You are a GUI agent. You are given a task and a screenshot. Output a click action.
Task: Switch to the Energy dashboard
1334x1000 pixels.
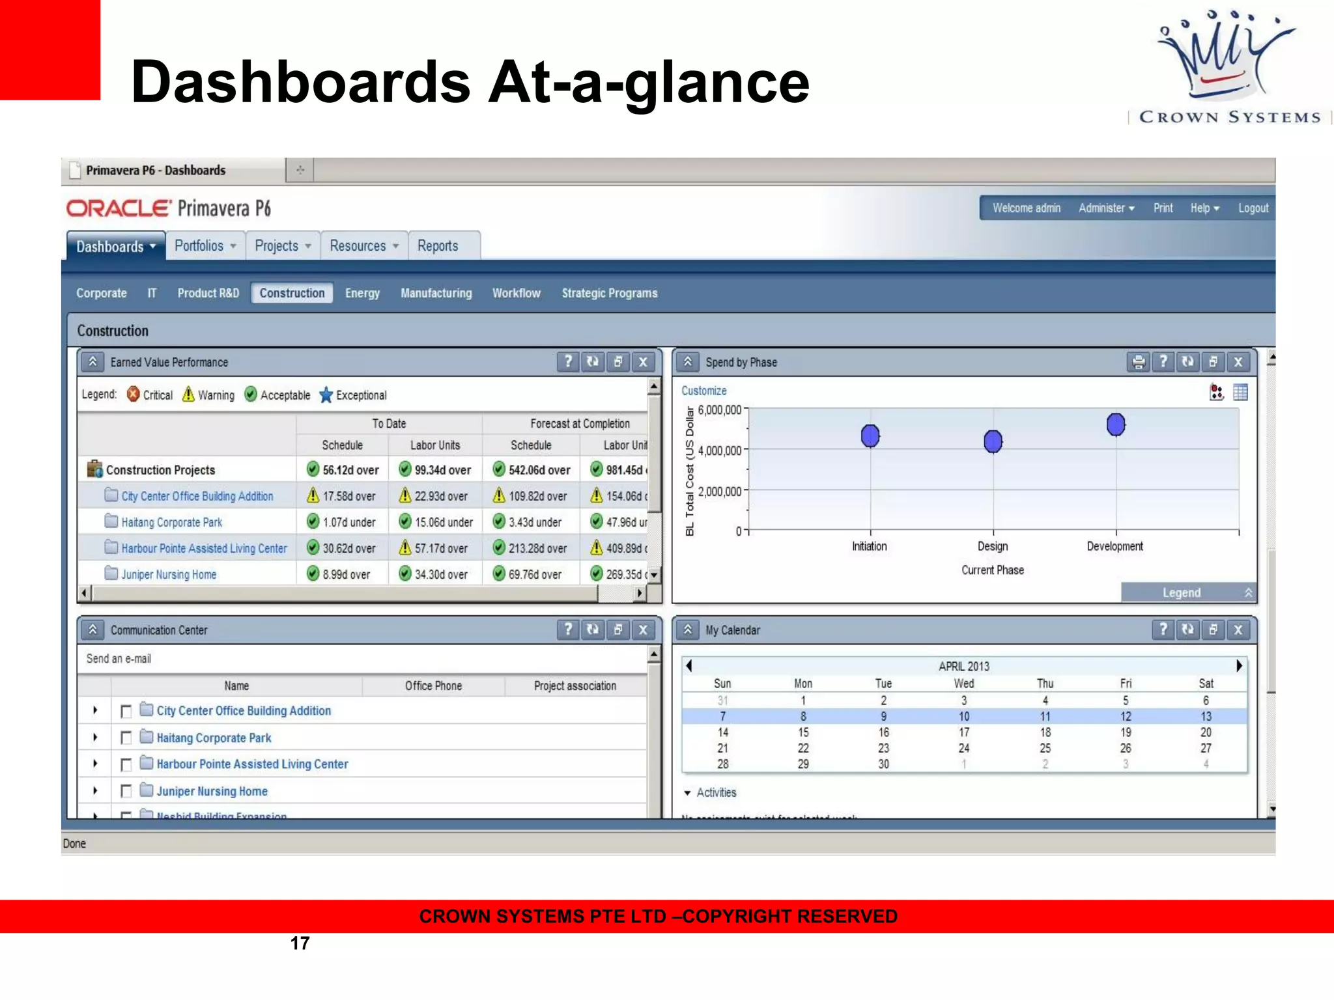[362, 293]
